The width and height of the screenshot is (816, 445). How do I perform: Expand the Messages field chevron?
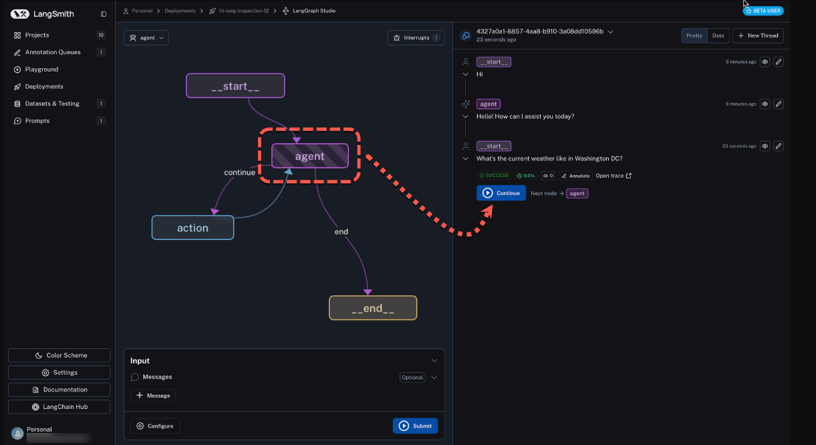coord(434,378)
